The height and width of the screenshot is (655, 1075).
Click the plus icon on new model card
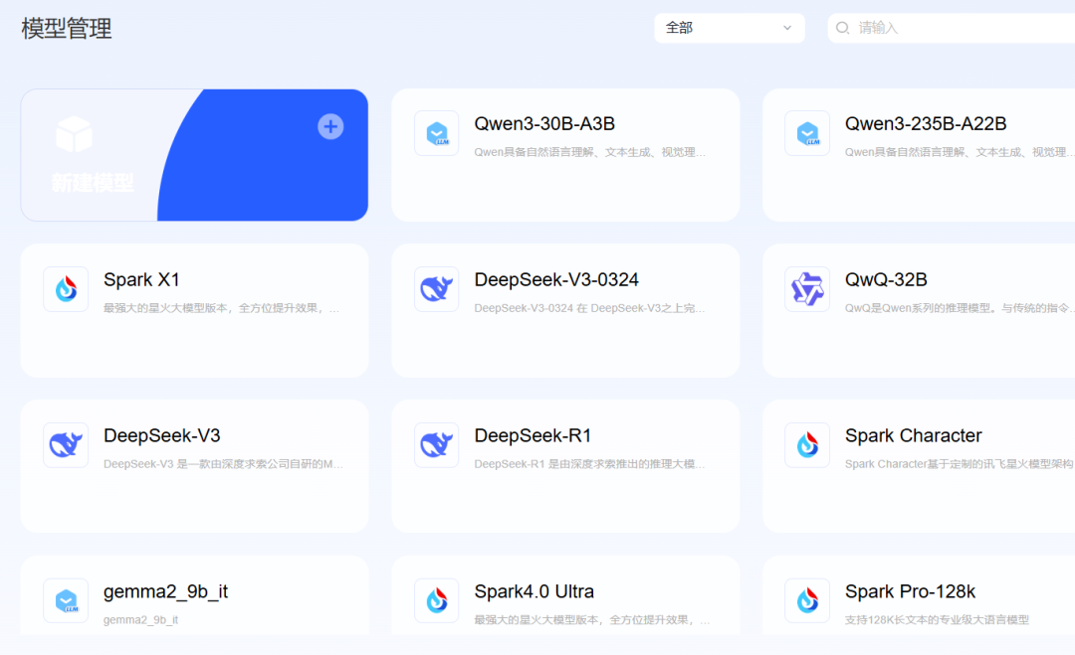click(x=330, y=126)
